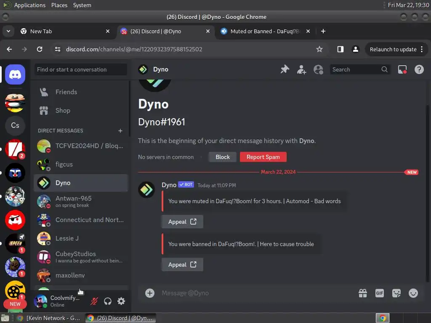Viewport: 431px width, 323px height.
Task: Add friends to DM icon
Action: click(301, 69)
